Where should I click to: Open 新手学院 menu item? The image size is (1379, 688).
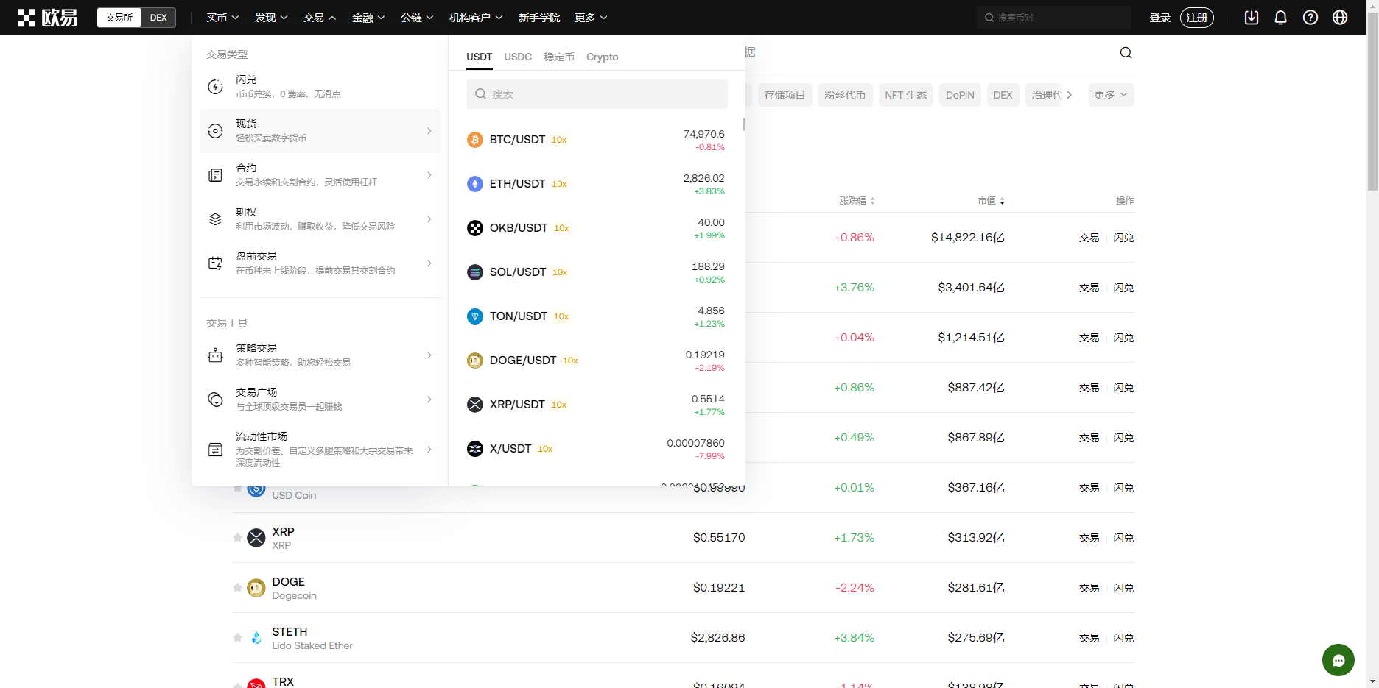tap(539, 18)
